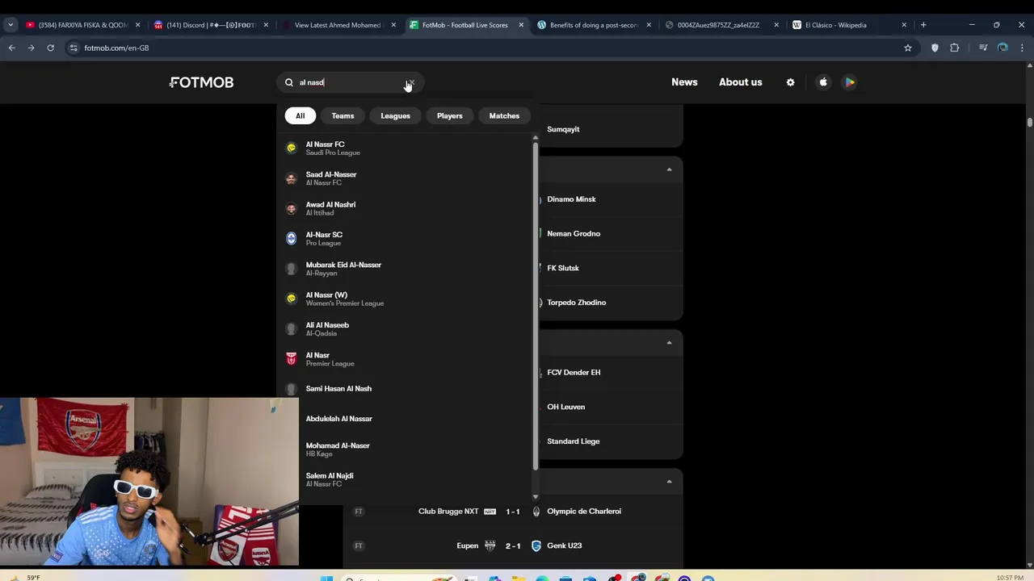Click the Ali Al Naseeb avatar icon
1034x581 pixels.
pyautogui.click(x=292, y=328)
